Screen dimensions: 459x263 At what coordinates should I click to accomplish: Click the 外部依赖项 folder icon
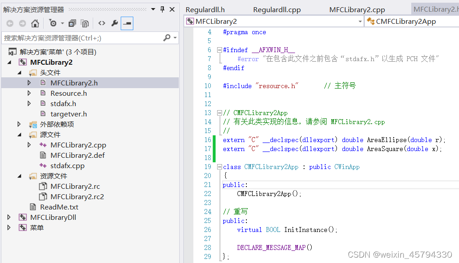point(33,125)
